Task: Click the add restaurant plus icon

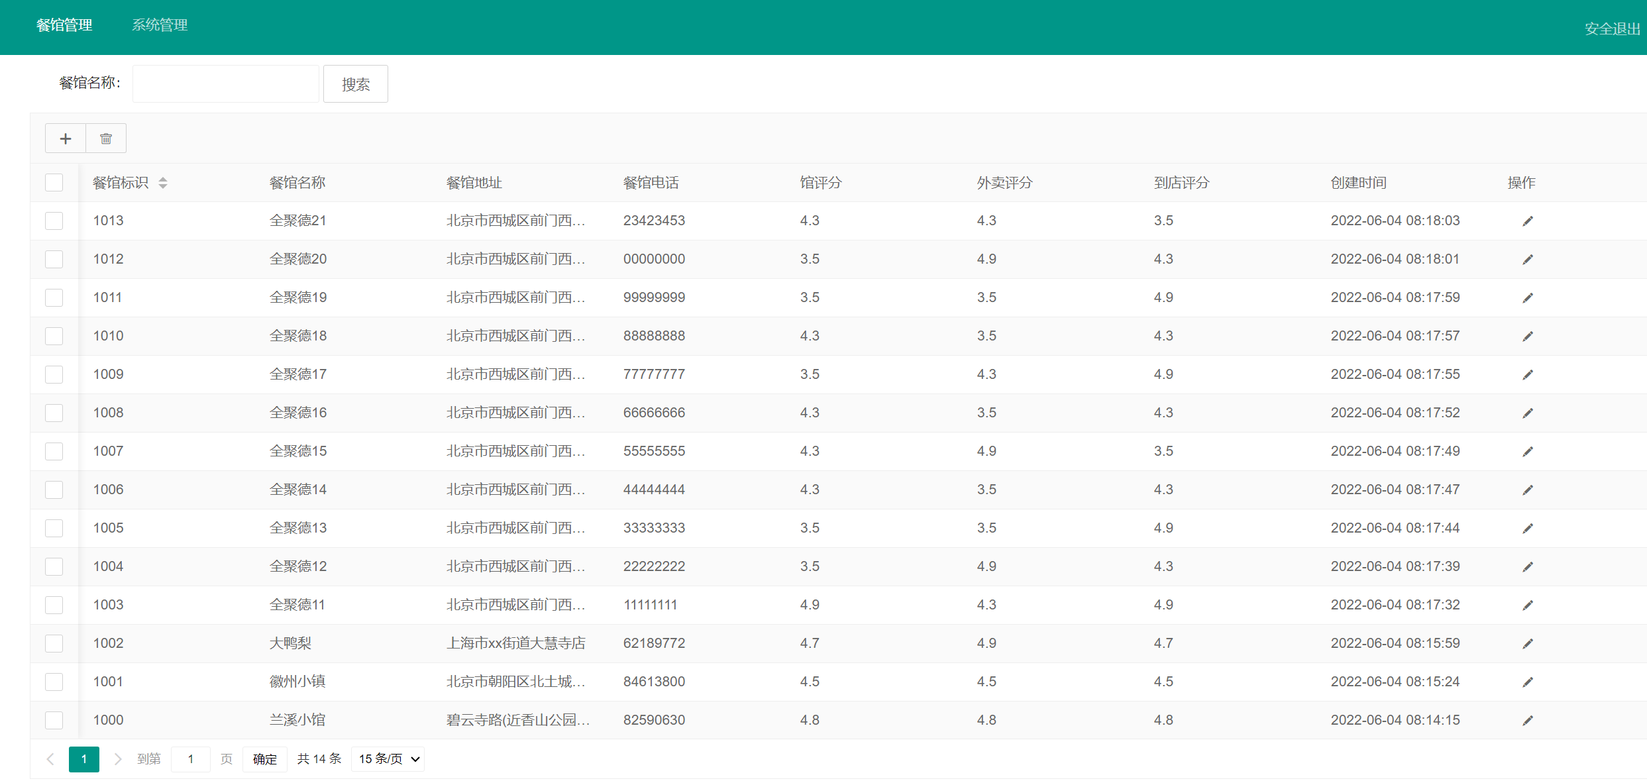Action: click(66, 138)
